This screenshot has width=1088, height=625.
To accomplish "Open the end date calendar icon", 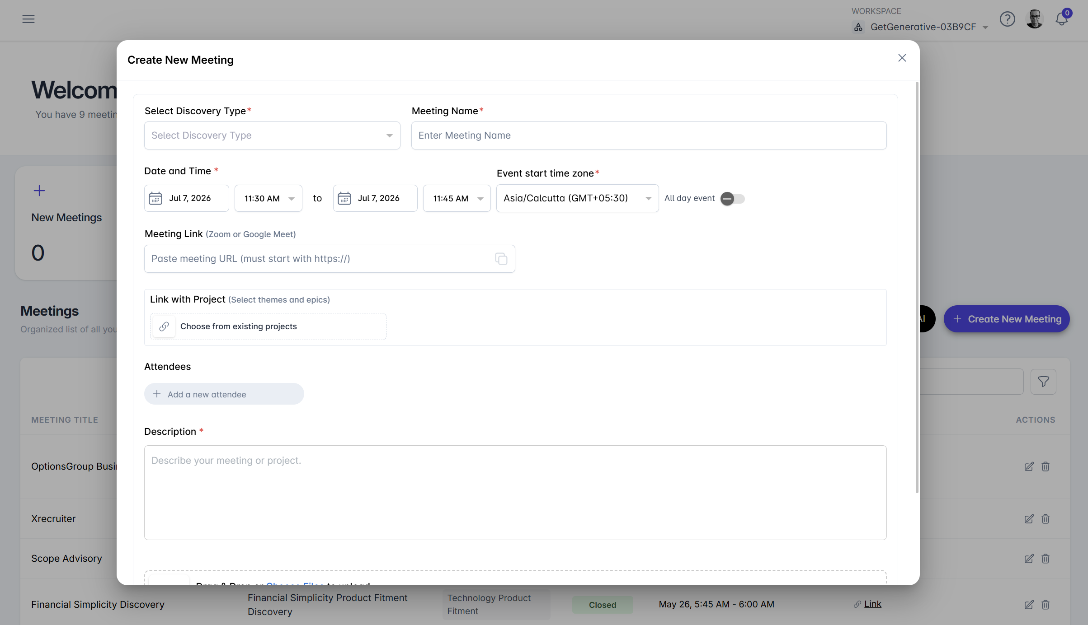I will point(344,198).
